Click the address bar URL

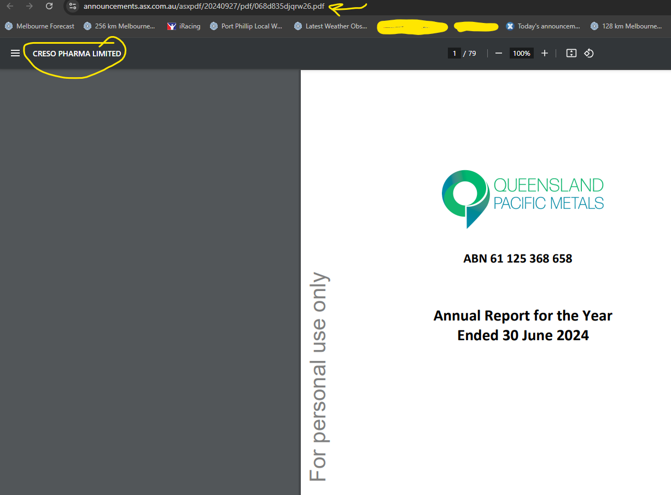tap(203, 7)
